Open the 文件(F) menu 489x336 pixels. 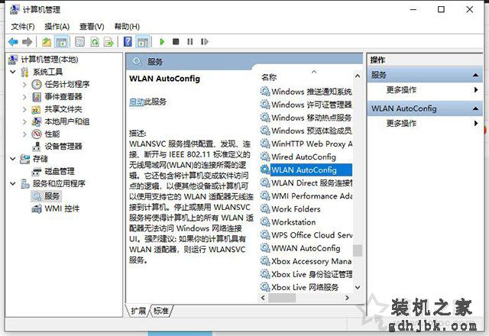coord(23,27)
